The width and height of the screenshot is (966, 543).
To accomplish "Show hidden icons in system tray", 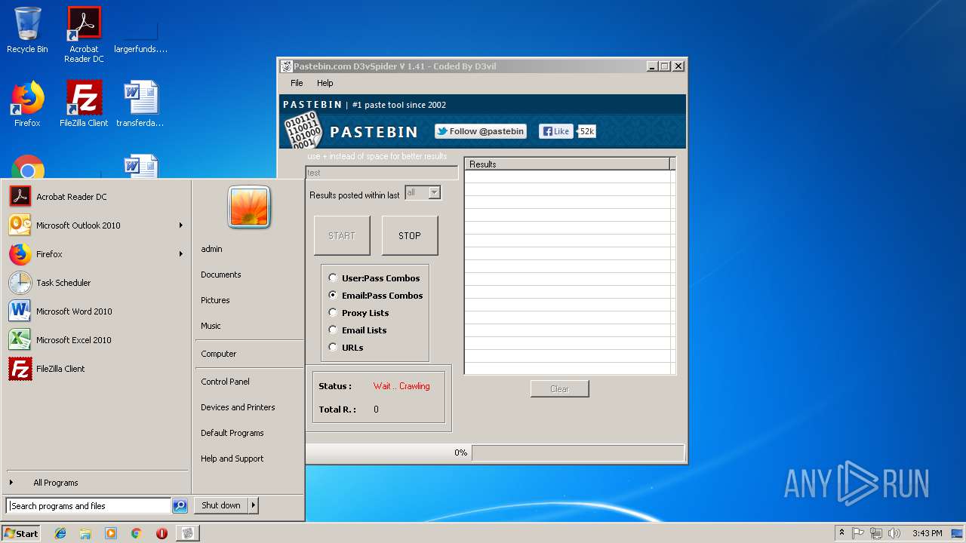I will coord(841,533).
